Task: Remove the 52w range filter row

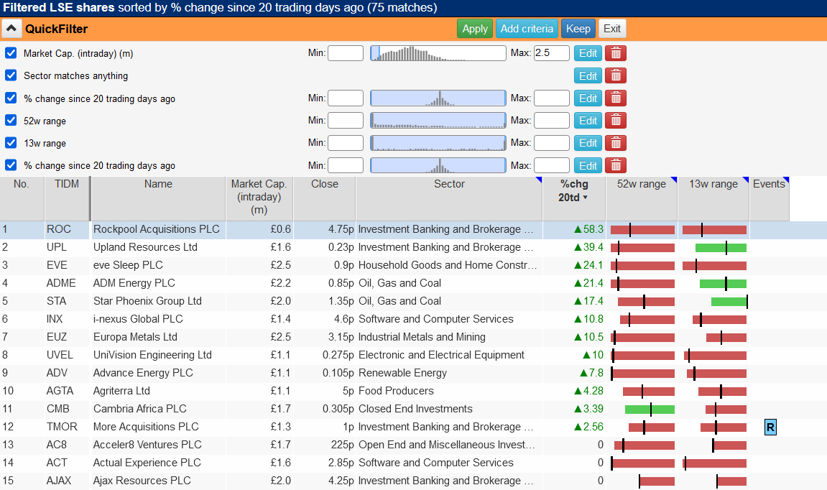Action: [x=616, y=121]
